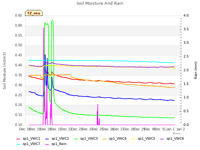Click the Dec 18 date label
Screen dimensions: 200x150
pyautogui.click(x=25, y=129)
